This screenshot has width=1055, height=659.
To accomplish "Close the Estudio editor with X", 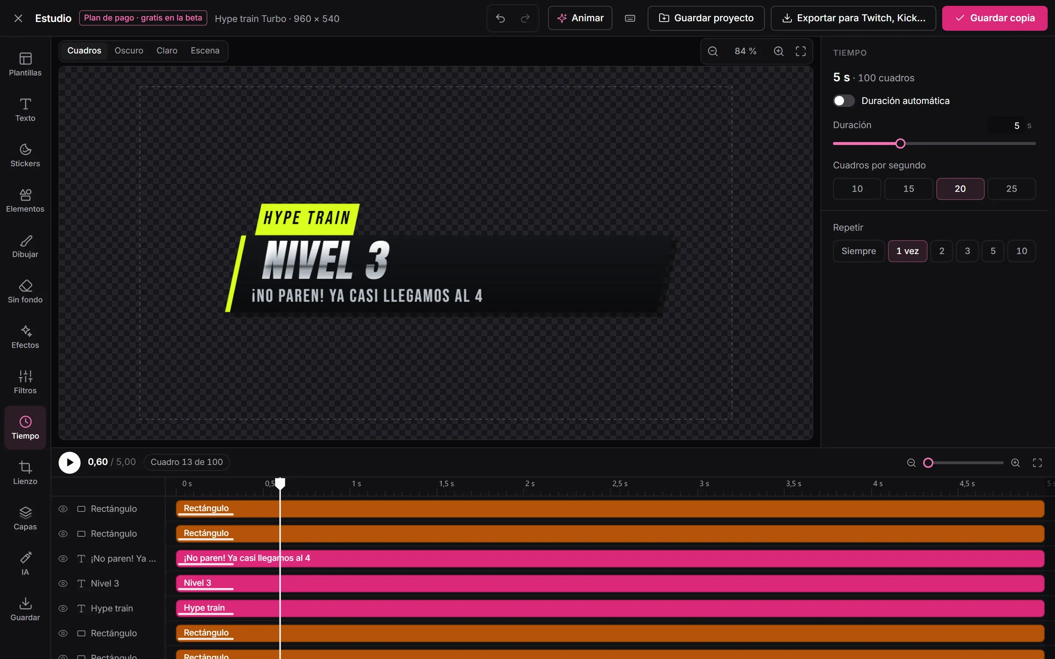I will coord(18,18).
